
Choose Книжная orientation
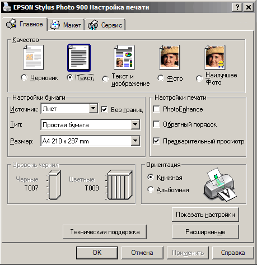151,177
